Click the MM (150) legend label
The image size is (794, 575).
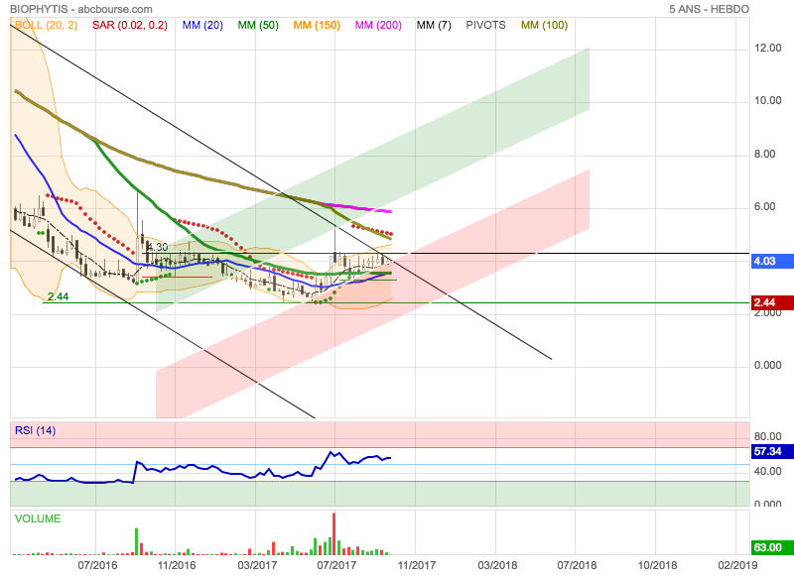point(317,26)
